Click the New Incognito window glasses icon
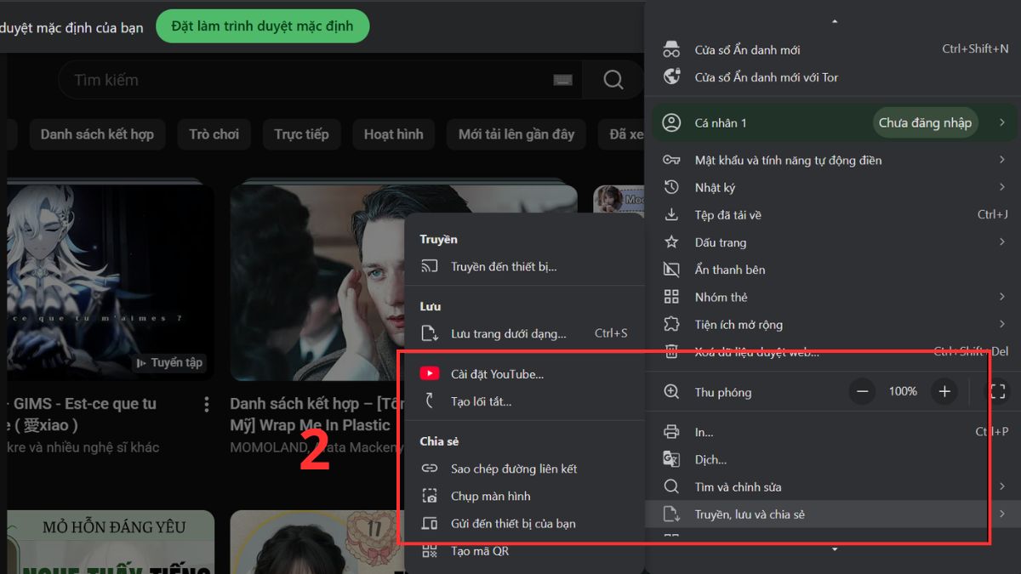 (672, 49)
